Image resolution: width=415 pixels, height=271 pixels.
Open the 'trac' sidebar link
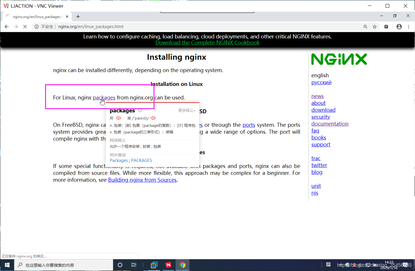316,158
